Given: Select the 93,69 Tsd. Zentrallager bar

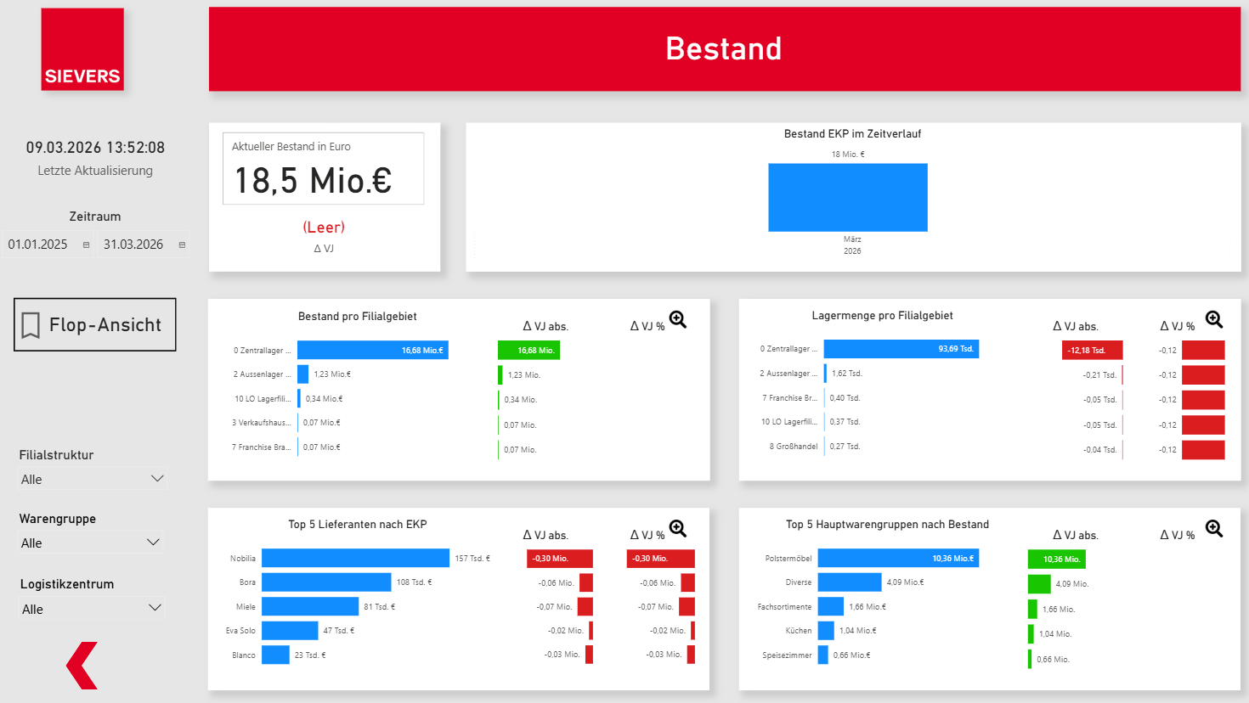Looking at the screenshot, I should coord(901,349).
